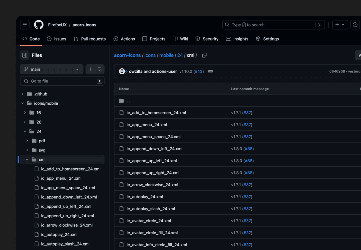Viewport: 361px width, 250px height.
Task: Search this repository's files icon
Action: point(100,69)
